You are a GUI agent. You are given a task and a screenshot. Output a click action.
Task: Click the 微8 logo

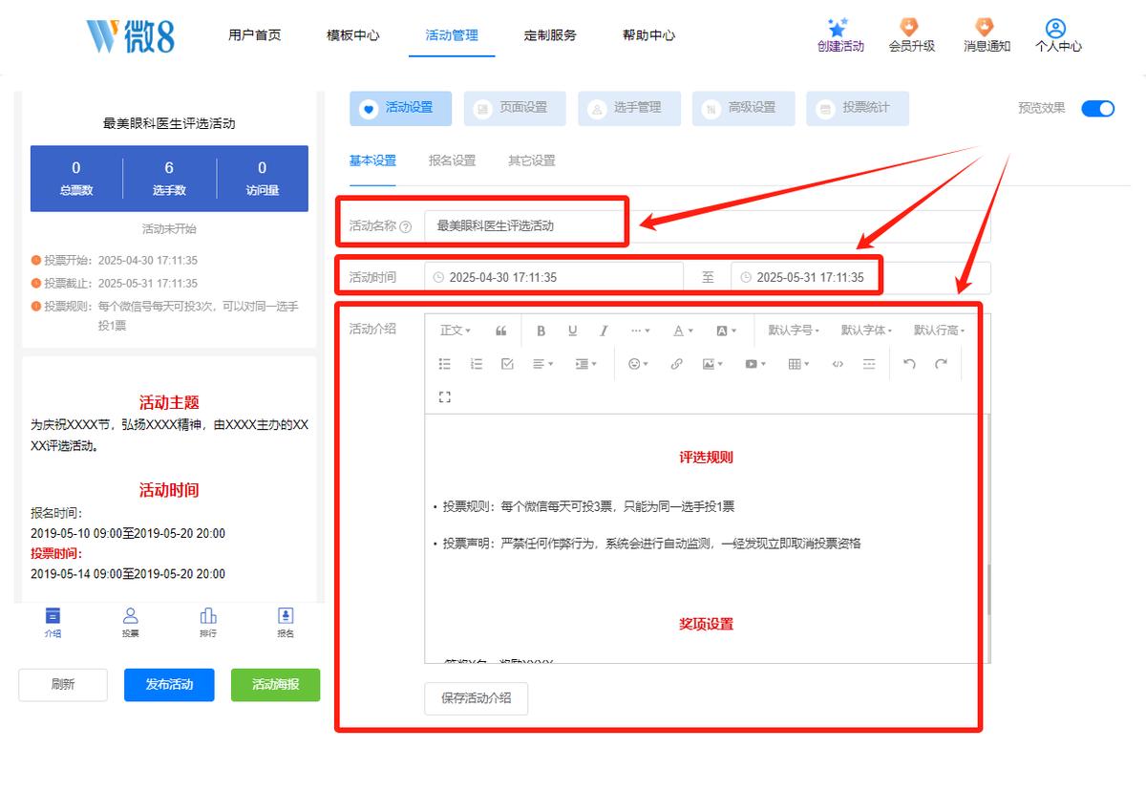pos(131,36)
